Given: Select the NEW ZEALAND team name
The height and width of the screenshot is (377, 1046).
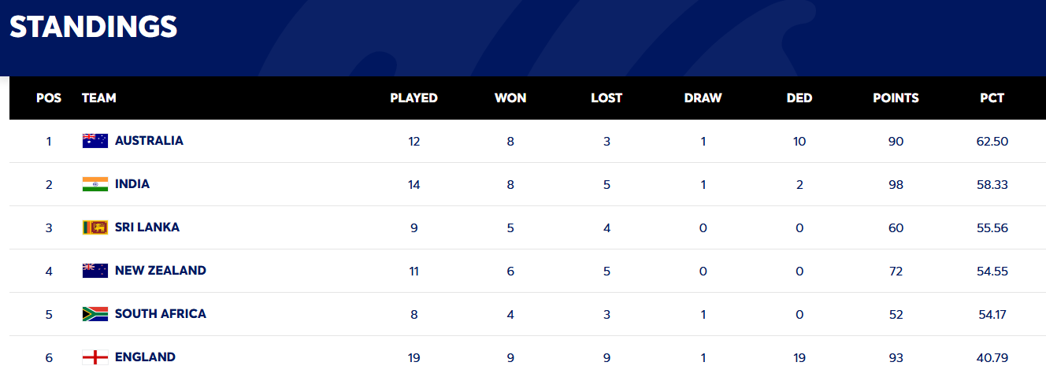Looking at the screenshot, I should 161,271.
